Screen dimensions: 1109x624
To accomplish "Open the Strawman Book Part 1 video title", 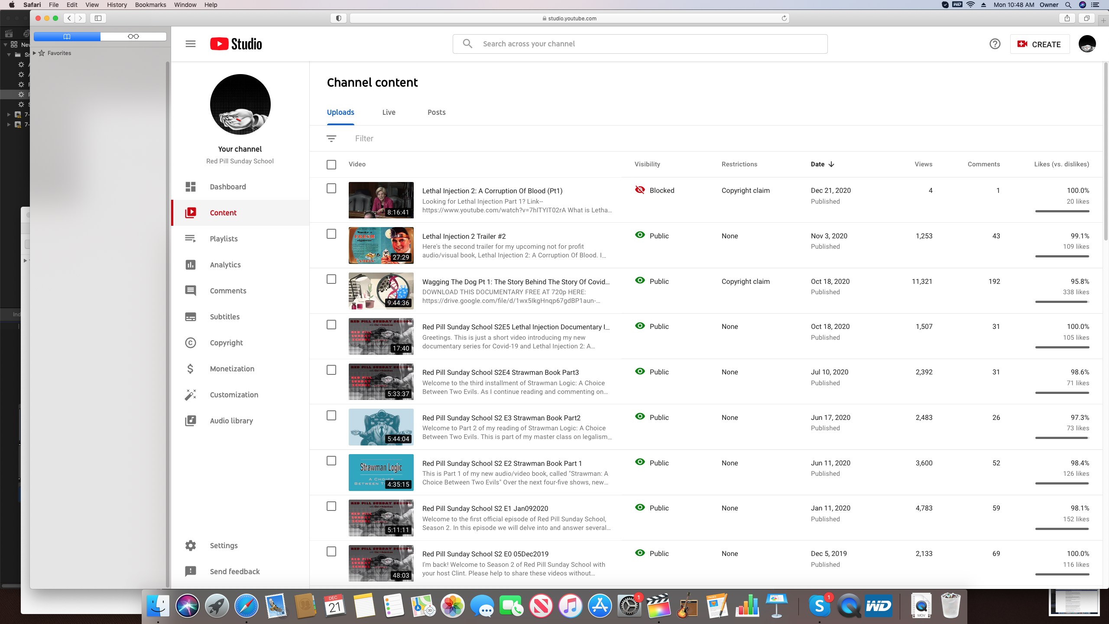I will [502, 463].
